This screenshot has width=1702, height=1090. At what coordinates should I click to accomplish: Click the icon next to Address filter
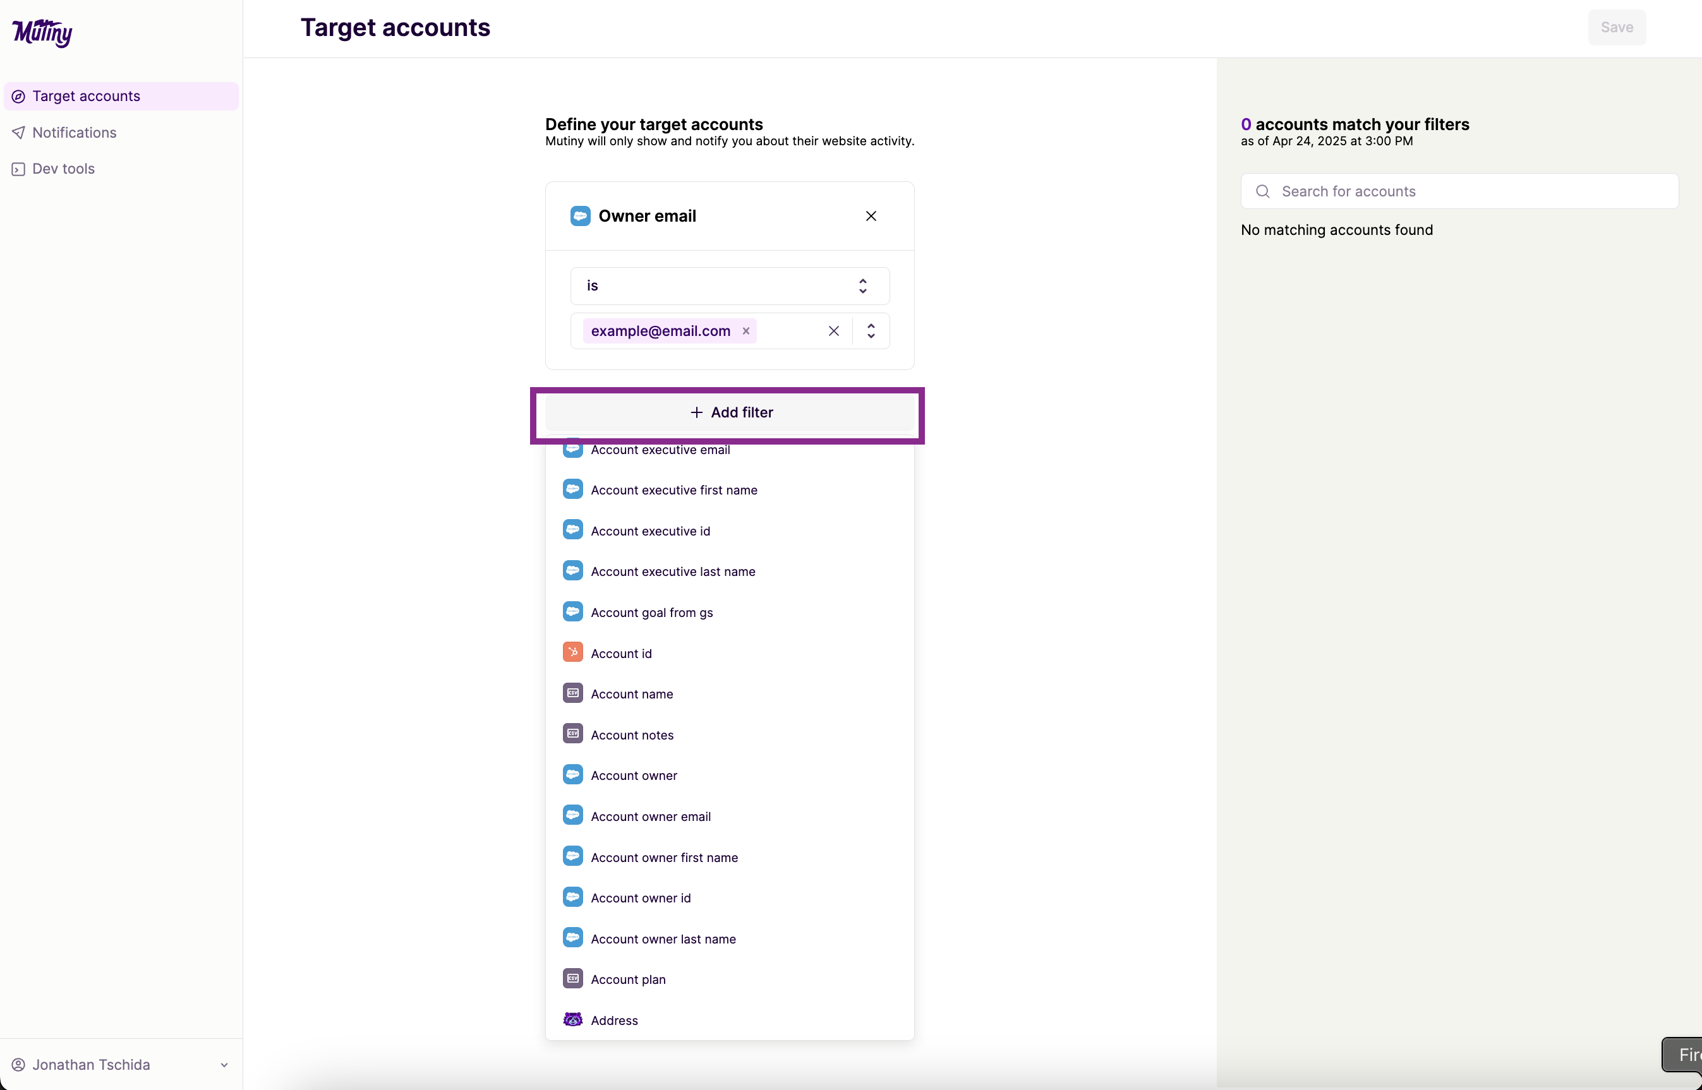(x=573, y=1019)
